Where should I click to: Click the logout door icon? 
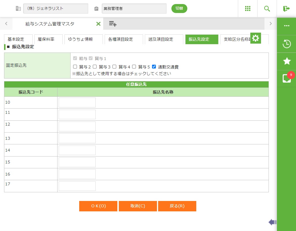click(x=286, y=9)
